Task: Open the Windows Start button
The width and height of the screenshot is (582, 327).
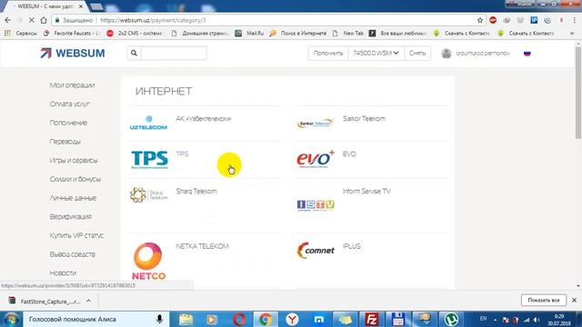Action: 11,319
